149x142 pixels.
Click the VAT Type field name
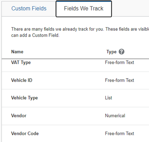(21, 63)
